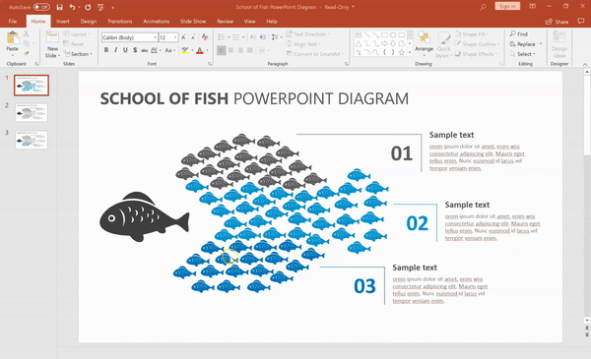Apply text shadow with the S icon
591x359 pixels.
coord(135,50)
